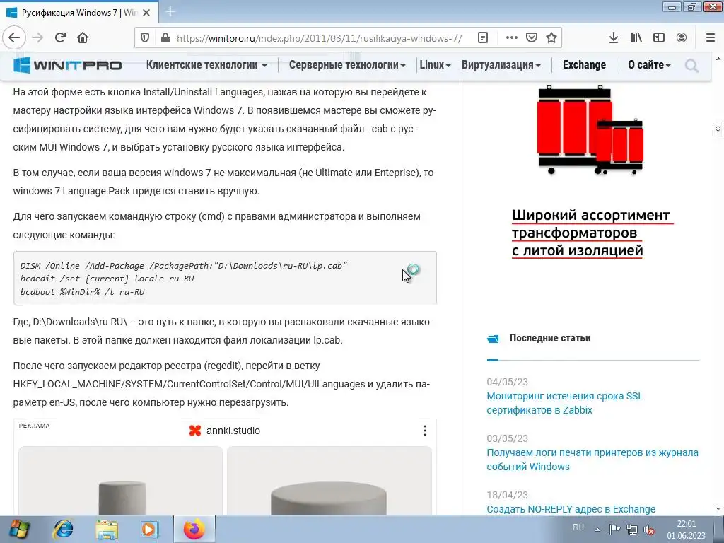Open Firefox account menu
The image size is (724, 543).
pos(682,38)
